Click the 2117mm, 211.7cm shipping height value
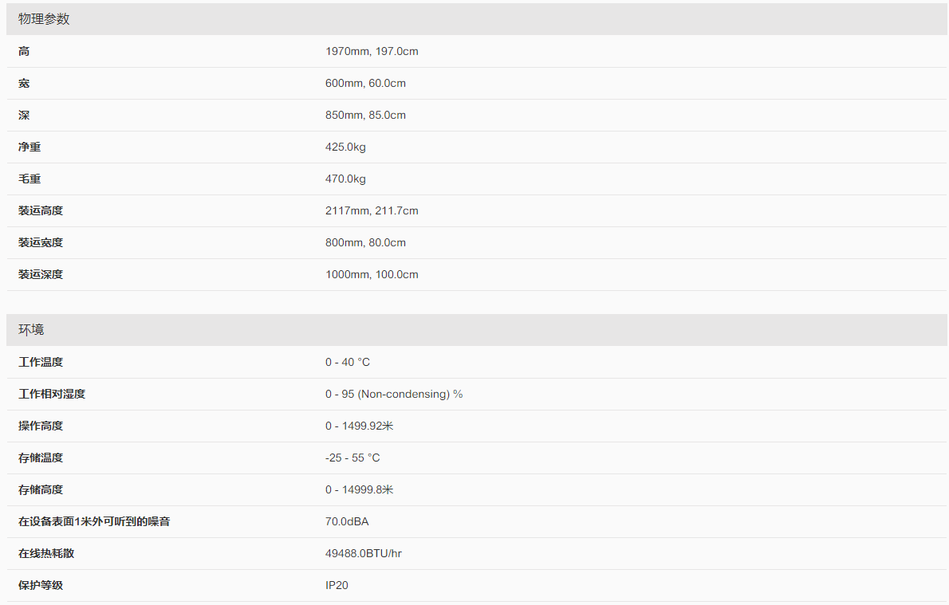Image resolution: width=949 pixels, height=605 pixels. (x=372, y=211)
